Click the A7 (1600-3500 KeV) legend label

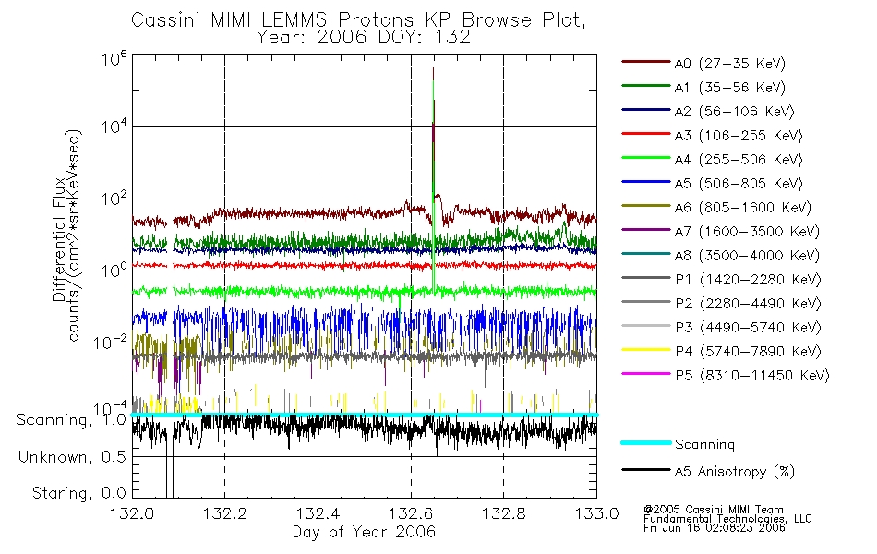pyautogui.click(x=747, y=232)
